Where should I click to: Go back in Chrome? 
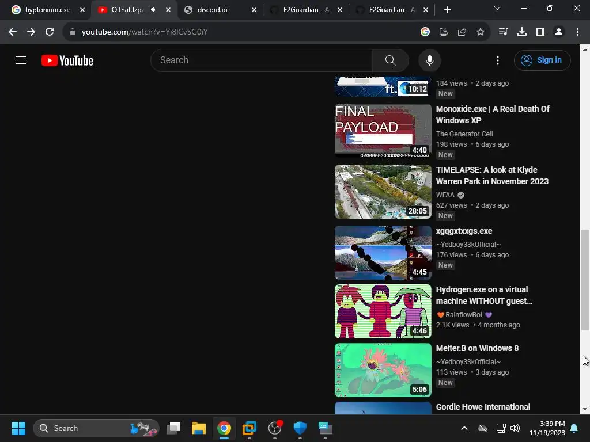click(x=13, y=32)
